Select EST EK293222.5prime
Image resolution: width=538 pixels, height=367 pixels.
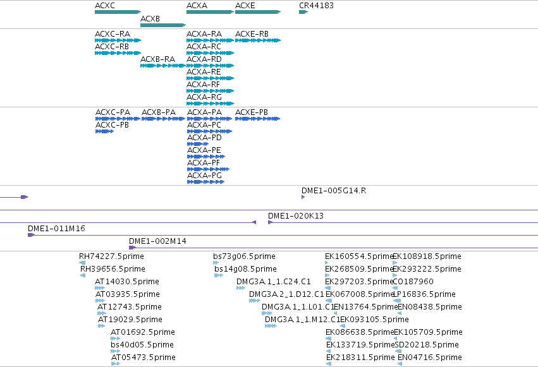coord(395,276)
